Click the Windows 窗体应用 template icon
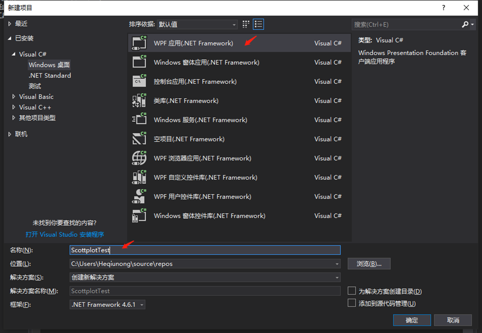 (139, 62)
